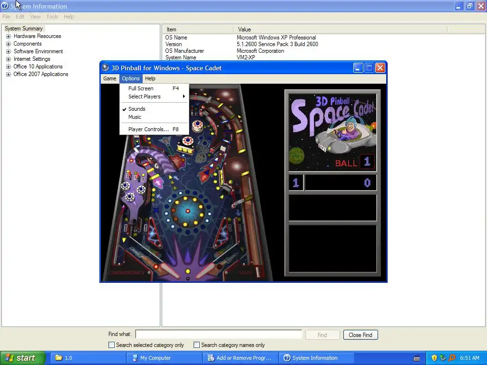Open System Information's Help menu
Image resolution: width=487 pixels, height=365 pixels.
(x=68, y=17)
